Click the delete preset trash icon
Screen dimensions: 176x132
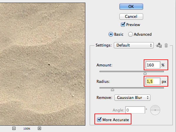(166, 45)
